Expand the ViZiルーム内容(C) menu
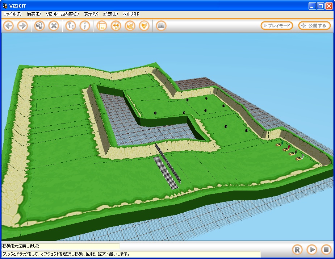This screenshot has height=259, width=335. point(62,14)
